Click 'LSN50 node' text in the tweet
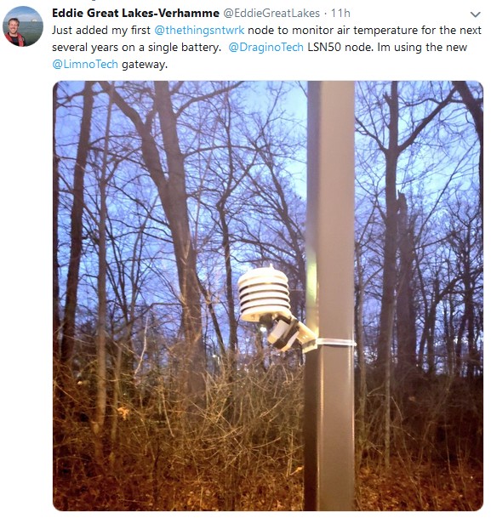 pos(340,48)
